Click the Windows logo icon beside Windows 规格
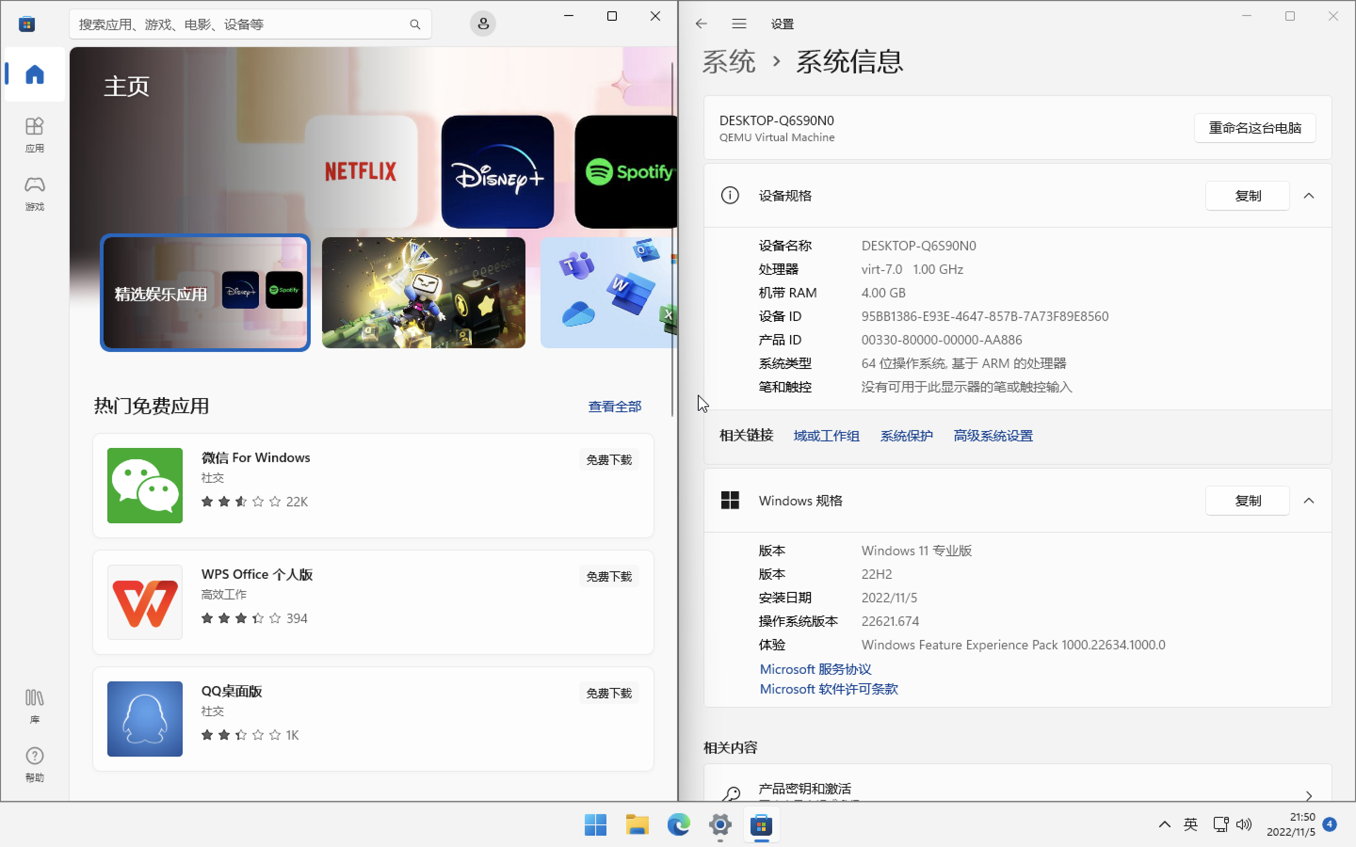1356x847 pixels. pyautogui.click(x=729, y=500)
